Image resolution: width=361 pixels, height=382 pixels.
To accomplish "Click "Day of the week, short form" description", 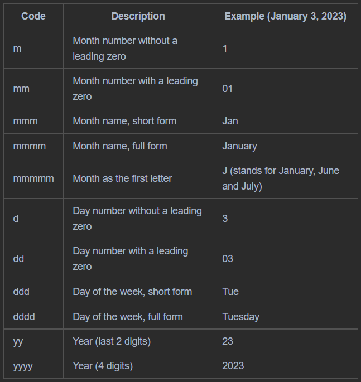I will tap(132, 292).
